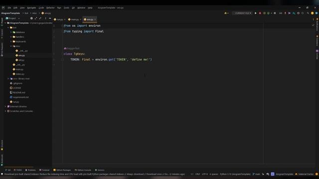Open the Python Packages tool window
The width and height of the screenshot is (319, 179).
[x=62, y=170]
